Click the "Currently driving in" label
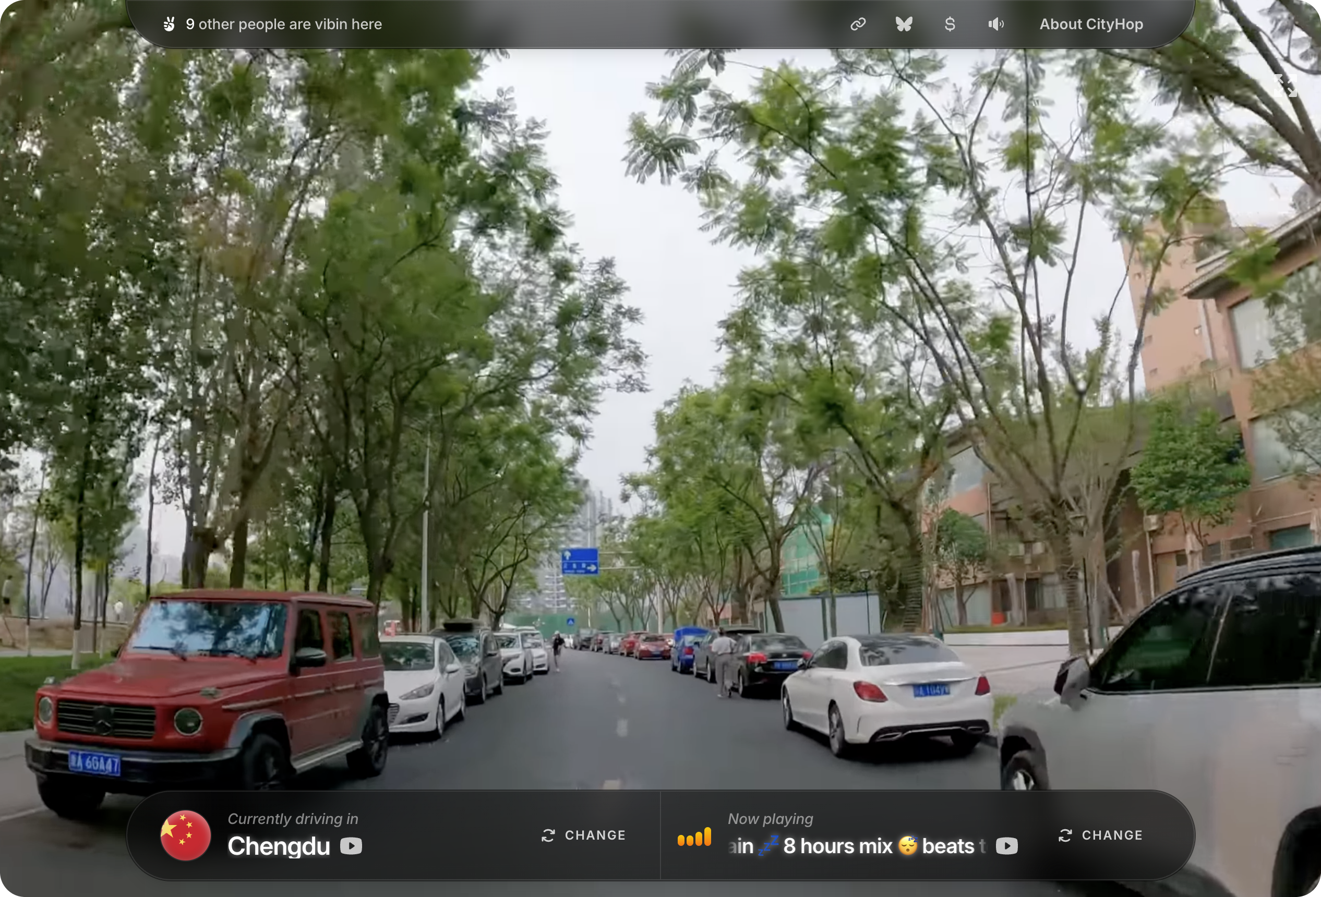The height and width of the screenshot is (897, 1321). 293,819
